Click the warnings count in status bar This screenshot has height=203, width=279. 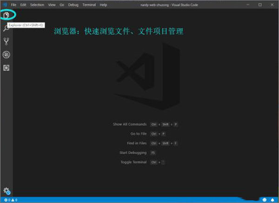coord(14,200)
